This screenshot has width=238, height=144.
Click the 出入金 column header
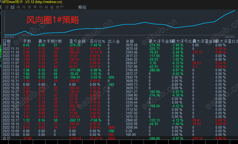tap(114, 41)
